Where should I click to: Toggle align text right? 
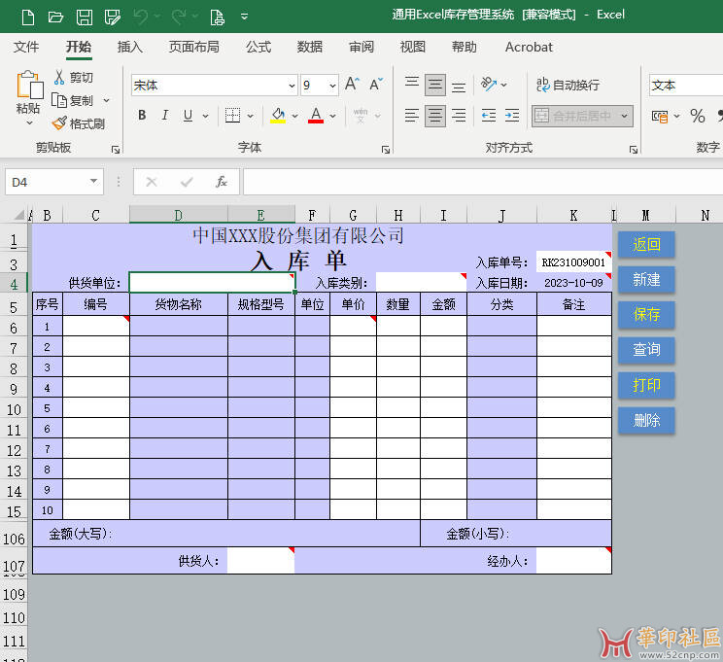click(x=459, y=115)
